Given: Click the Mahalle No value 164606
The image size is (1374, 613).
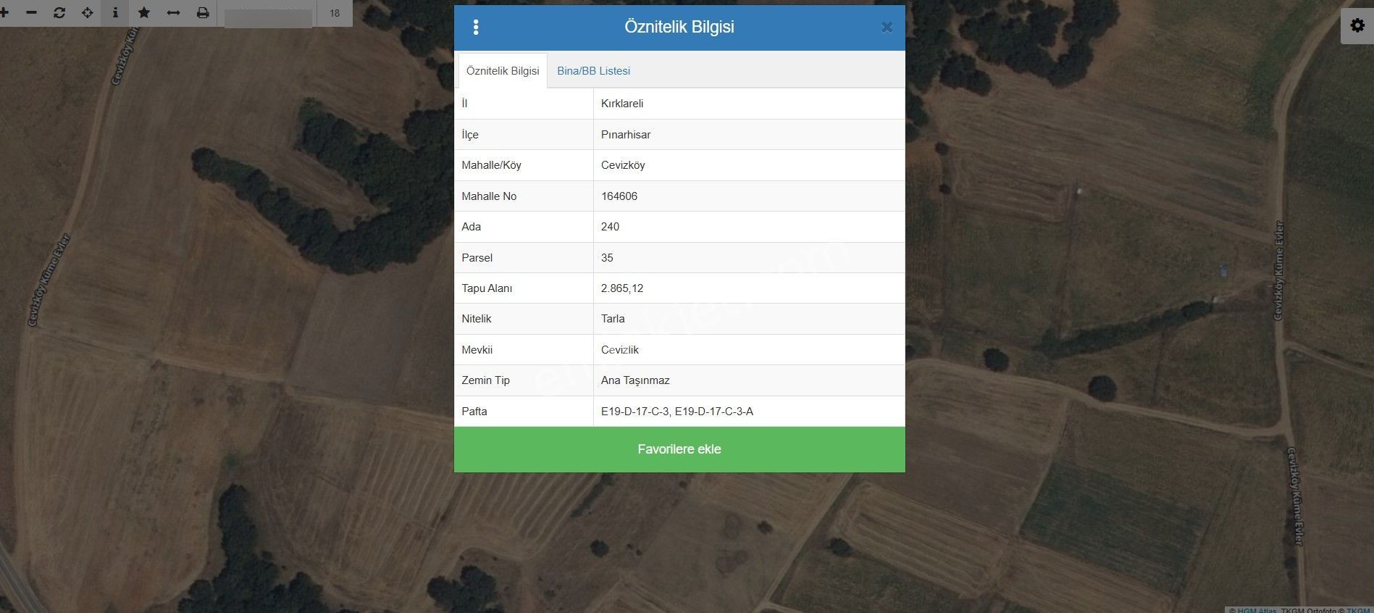Looking at the screenshot, I should tap(619, 196).
